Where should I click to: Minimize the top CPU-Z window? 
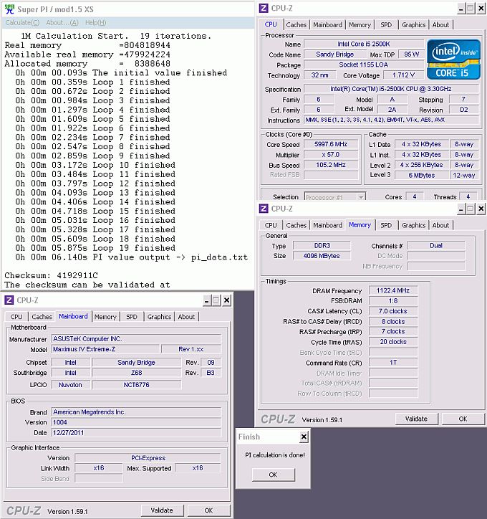[x=461, y=9]
